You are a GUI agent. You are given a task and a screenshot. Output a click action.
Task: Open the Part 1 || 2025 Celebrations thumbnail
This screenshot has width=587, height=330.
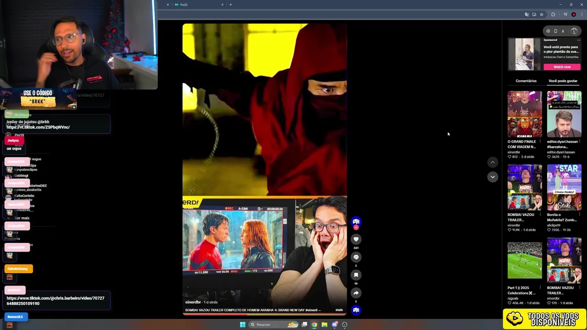(525, 260)
